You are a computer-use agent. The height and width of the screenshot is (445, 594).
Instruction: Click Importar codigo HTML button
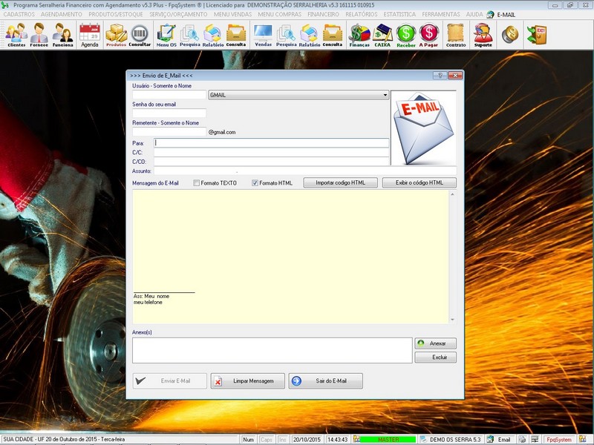pyautogui.click(x=341, y=182)
